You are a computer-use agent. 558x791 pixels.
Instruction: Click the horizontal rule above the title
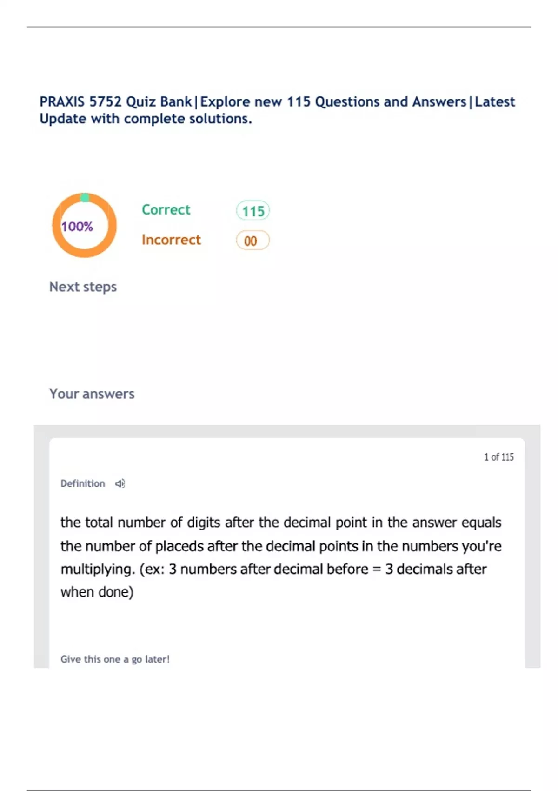click(x=279, y=27)
